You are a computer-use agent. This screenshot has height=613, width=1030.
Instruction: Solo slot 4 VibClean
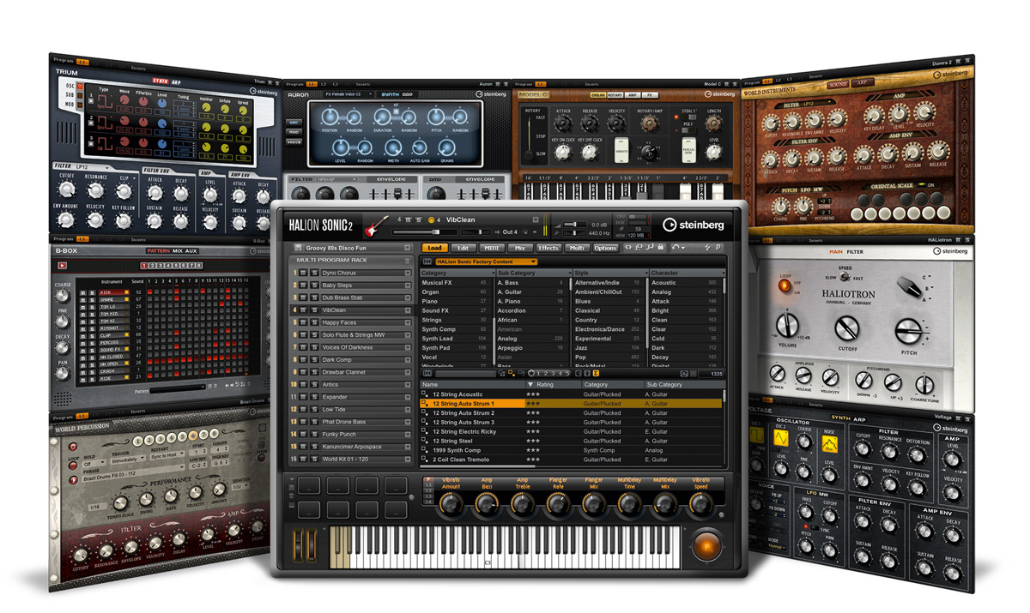pos(314,310)
